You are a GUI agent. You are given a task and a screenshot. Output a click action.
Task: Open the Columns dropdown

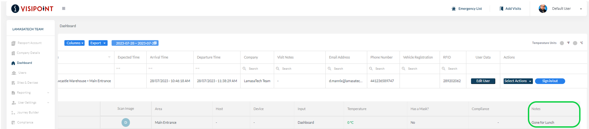pyautogui.click(x=74, y=43)
